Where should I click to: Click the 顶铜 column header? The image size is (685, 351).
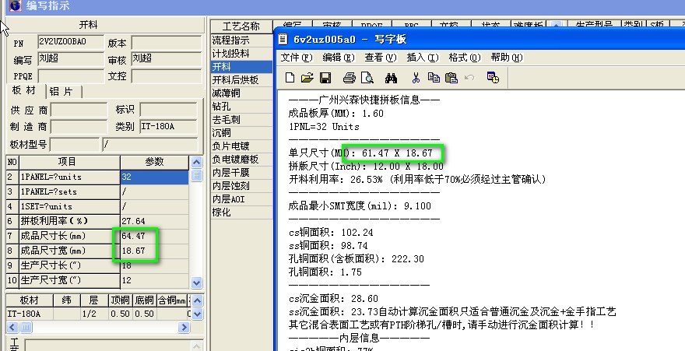[x=120, y=300]
